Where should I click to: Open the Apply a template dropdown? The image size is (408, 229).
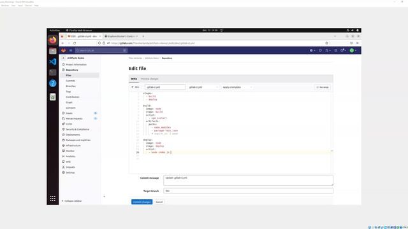pos(237,87)
